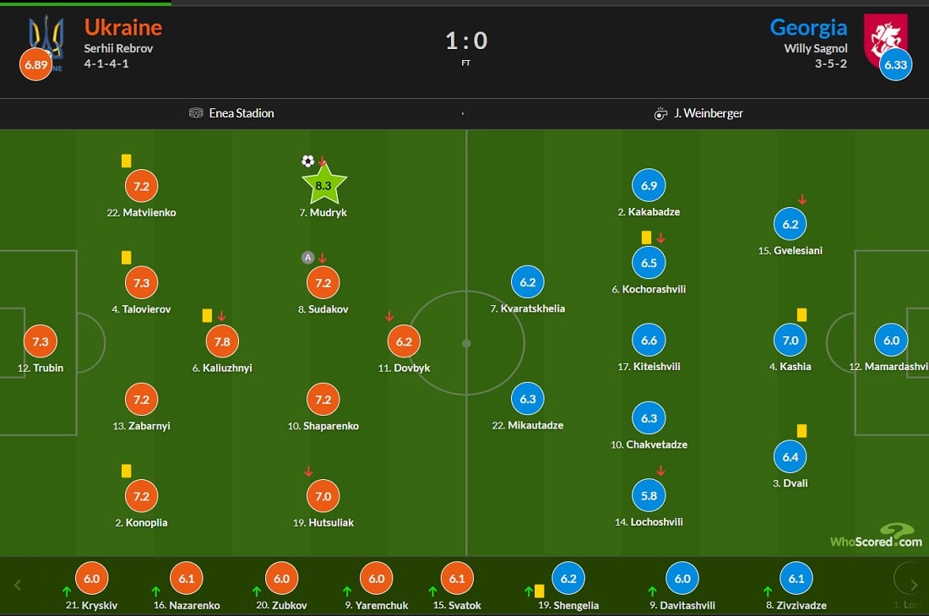Select substitute Kryskiv's 6.0 rating
The width and height of the screenshot is (929, 616).
pyautogui.click(x=92, y=579)
